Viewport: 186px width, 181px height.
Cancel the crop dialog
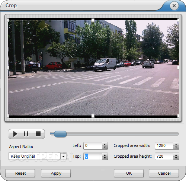[x=164, y=173]
